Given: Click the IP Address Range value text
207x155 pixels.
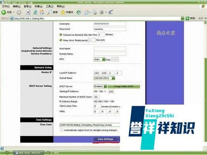Looking at the screenshot, I should point(104,101).
